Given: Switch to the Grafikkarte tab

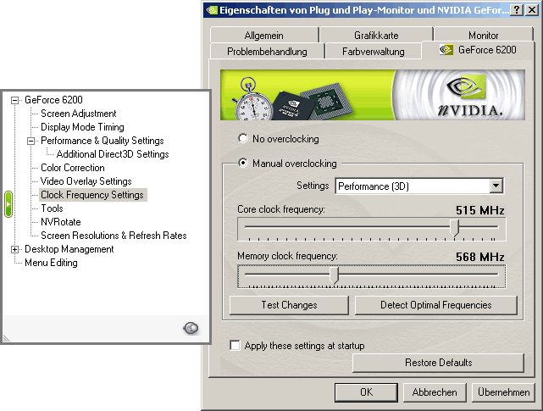Looking at the screenshot, I should point(376,36).
